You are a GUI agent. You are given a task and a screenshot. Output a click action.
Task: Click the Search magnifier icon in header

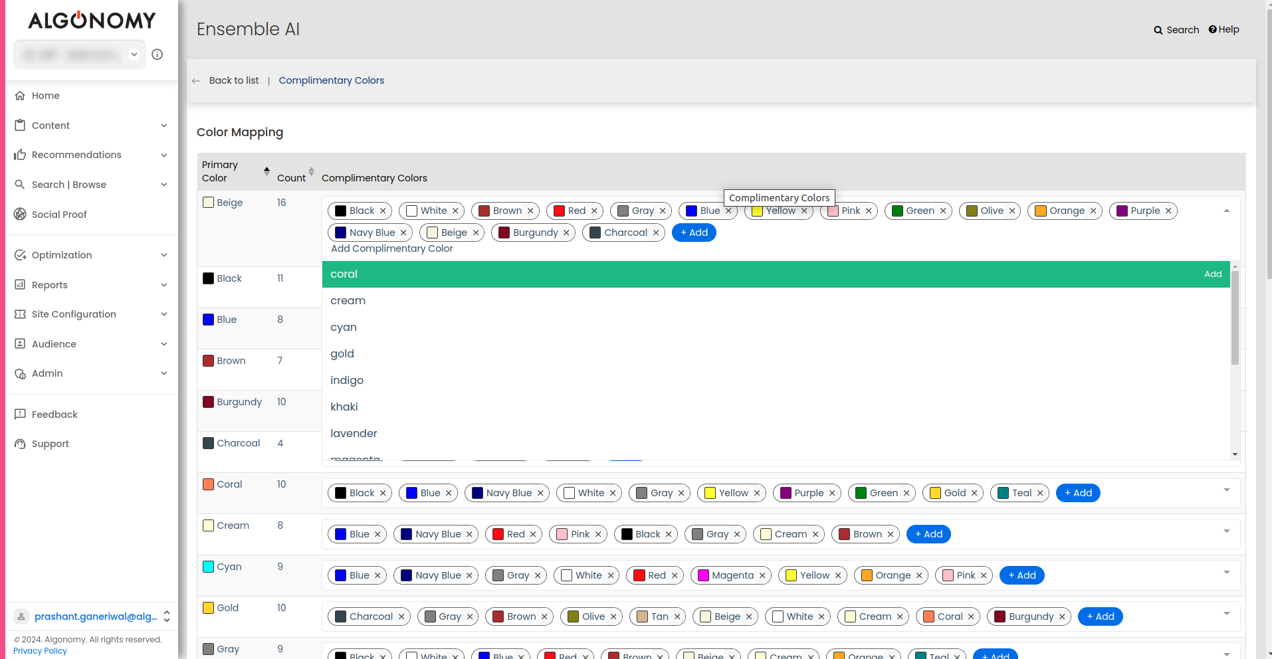pyautogui.click(x=1158, y=30)
